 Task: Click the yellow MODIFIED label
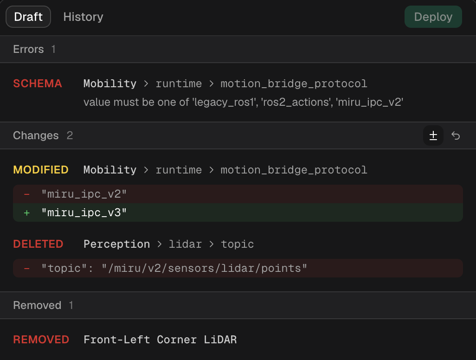[x=41, y=170]
